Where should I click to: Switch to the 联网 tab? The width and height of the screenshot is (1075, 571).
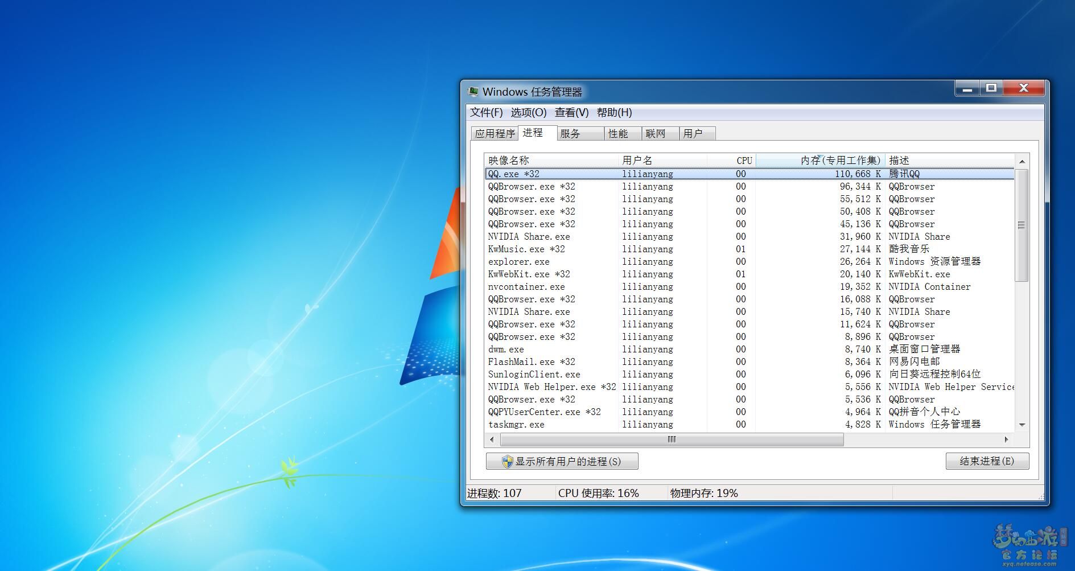tap(660, 134)
